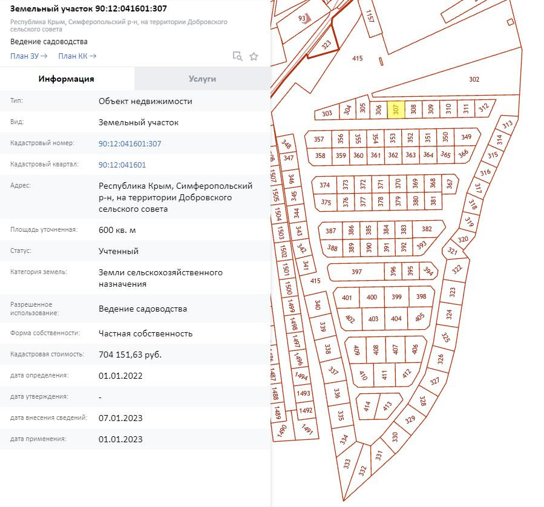544x507 pixels.
Task: Click map parcel 382
Action: (x=427, y=229)
